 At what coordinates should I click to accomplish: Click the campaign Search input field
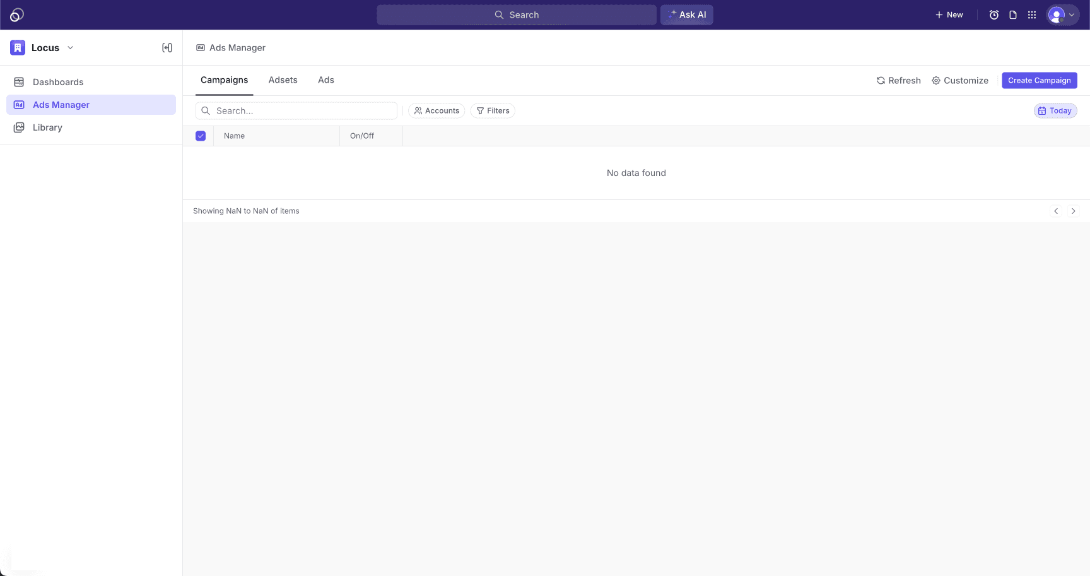click(x=303, y=111)
